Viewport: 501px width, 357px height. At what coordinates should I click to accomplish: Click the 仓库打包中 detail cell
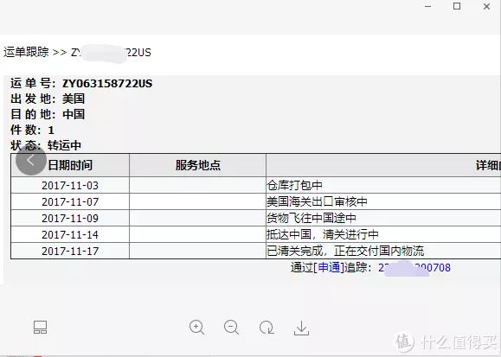point(383,185)
